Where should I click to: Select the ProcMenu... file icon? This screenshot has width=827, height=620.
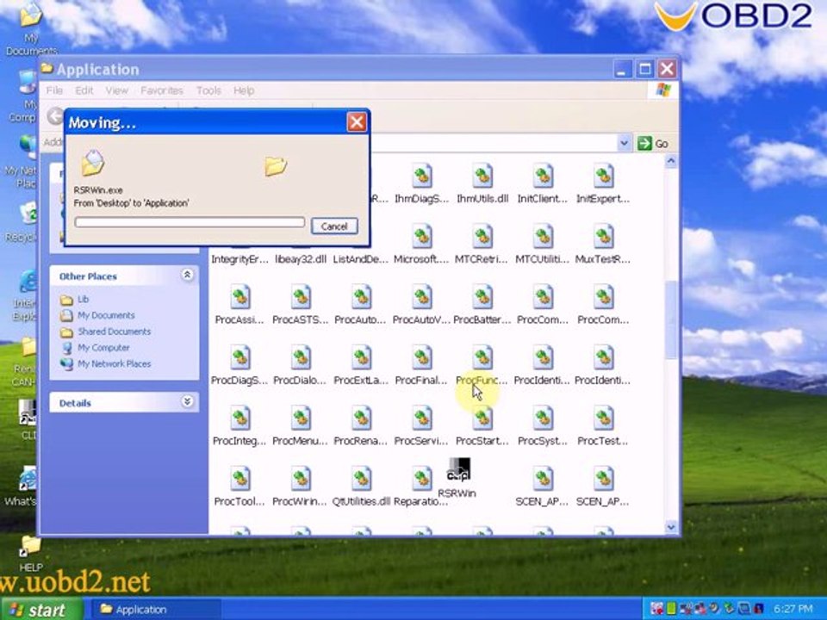(301, 418)
